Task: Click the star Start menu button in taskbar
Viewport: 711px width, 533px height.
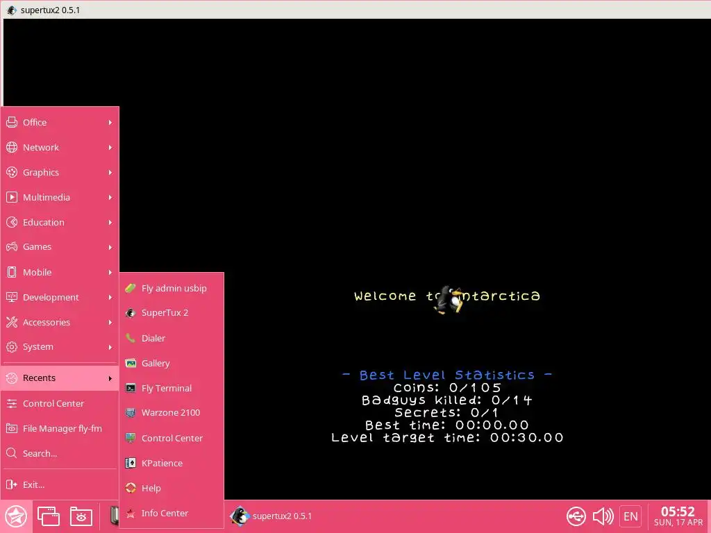Action: pyautogui.click(x=16, y=516)
